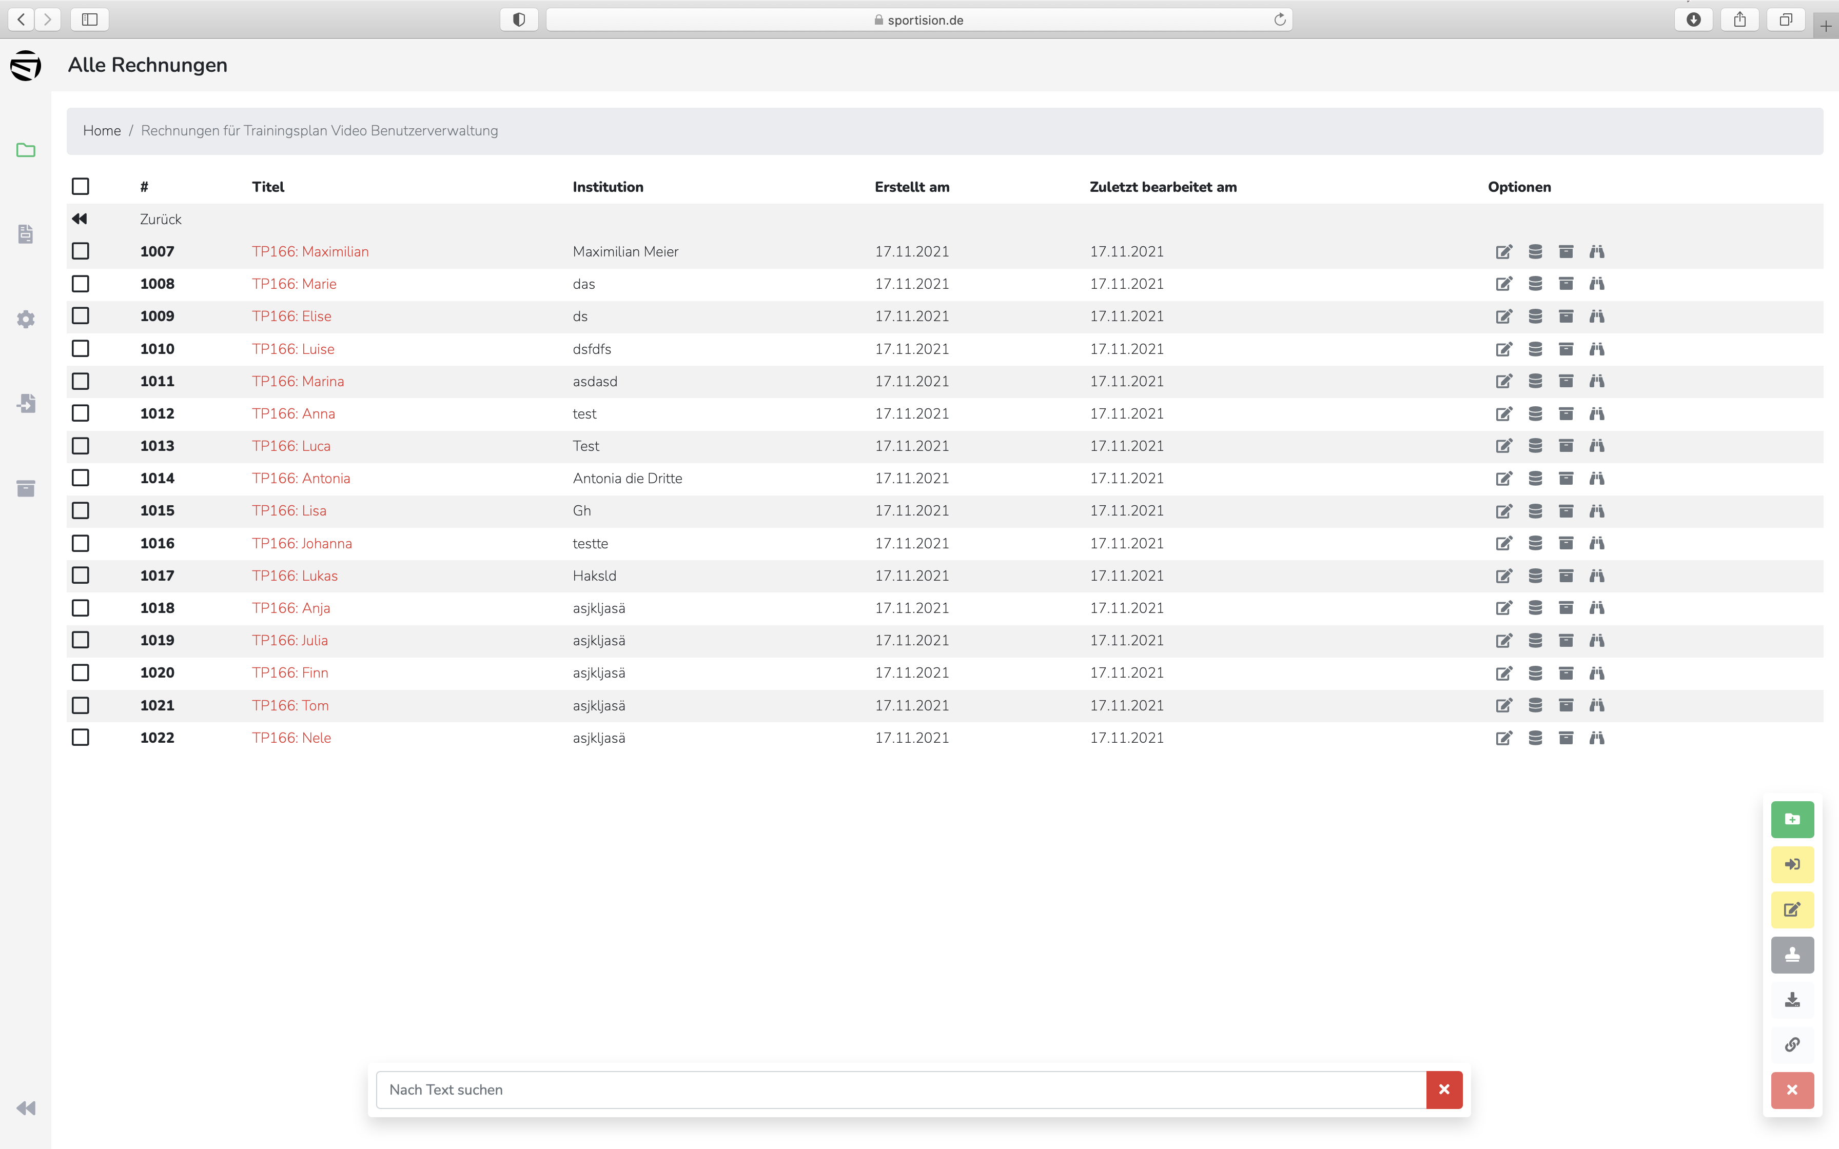Image resolution: width=1839 pixels, height=1149 pixels.
Task: Click the file import icon in sidebar
Action: point(26,404)
